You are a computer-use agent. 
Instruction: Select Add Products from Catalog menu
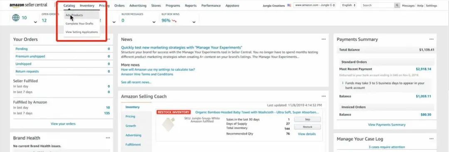tap(81, 15)
